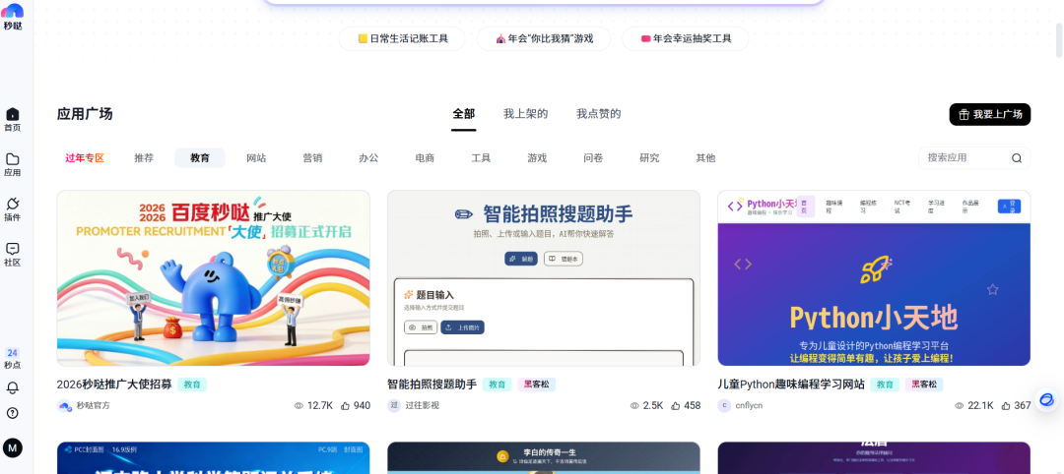This screenshot has width=1064, height=474.
Task: Click 黑客松 tag on 儿童Python趣味编程学习网站
Action: click(923, 385)
